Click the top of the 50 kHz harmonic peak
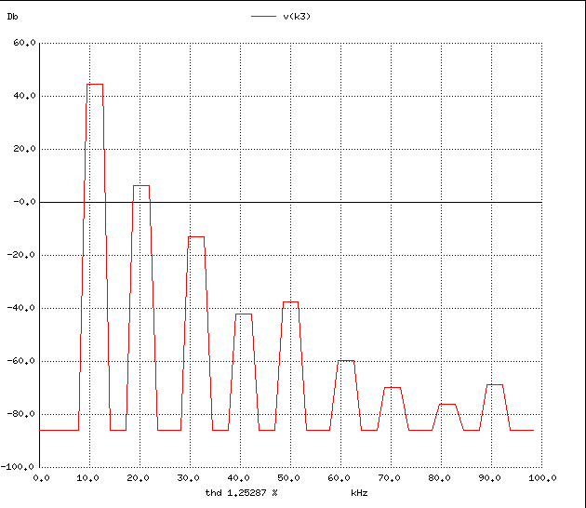 pyautogui.click(x=290, y=301)
